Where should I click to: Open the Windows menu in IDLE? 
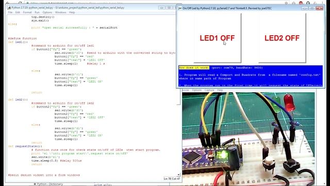60,12
